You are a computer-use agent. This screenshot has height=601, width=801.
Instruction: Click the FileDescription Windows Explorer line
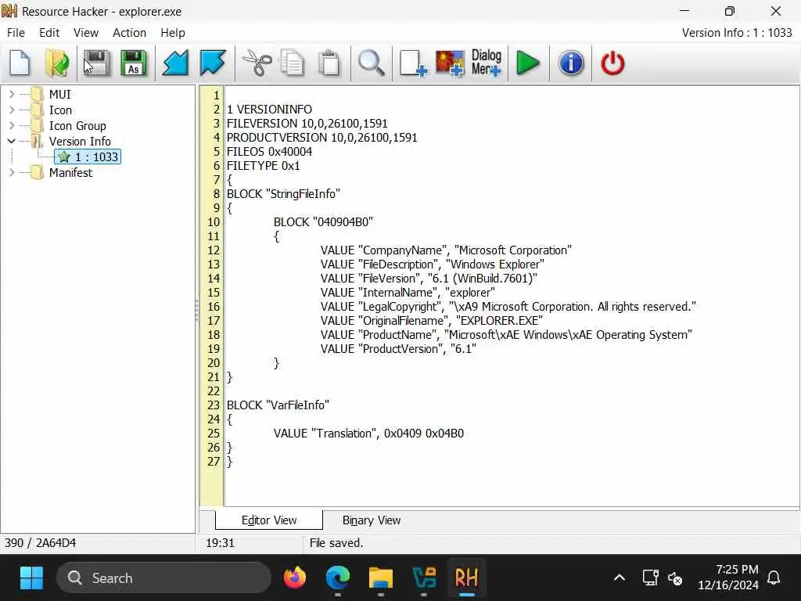pos(432,265)
